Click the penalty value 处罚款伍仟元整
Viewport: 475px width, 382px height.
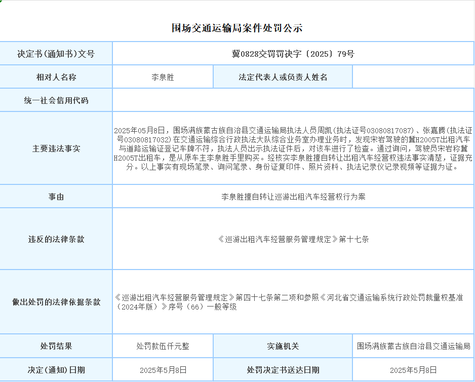[163, 346]
